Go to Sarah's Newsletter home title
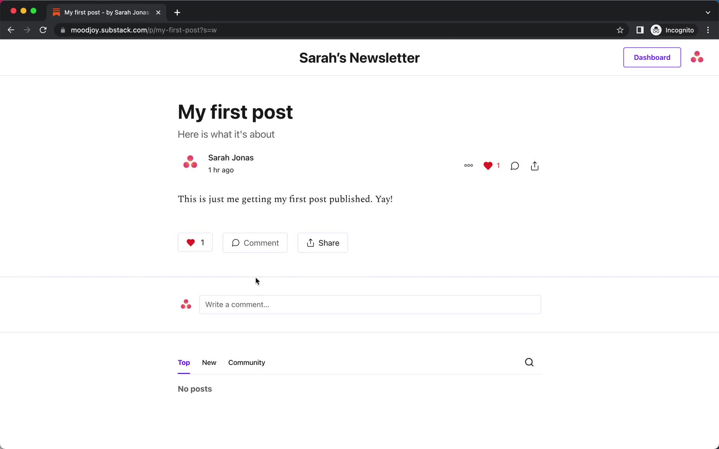Viewport: 719px width, 449px height. click(x=359, y=58)
